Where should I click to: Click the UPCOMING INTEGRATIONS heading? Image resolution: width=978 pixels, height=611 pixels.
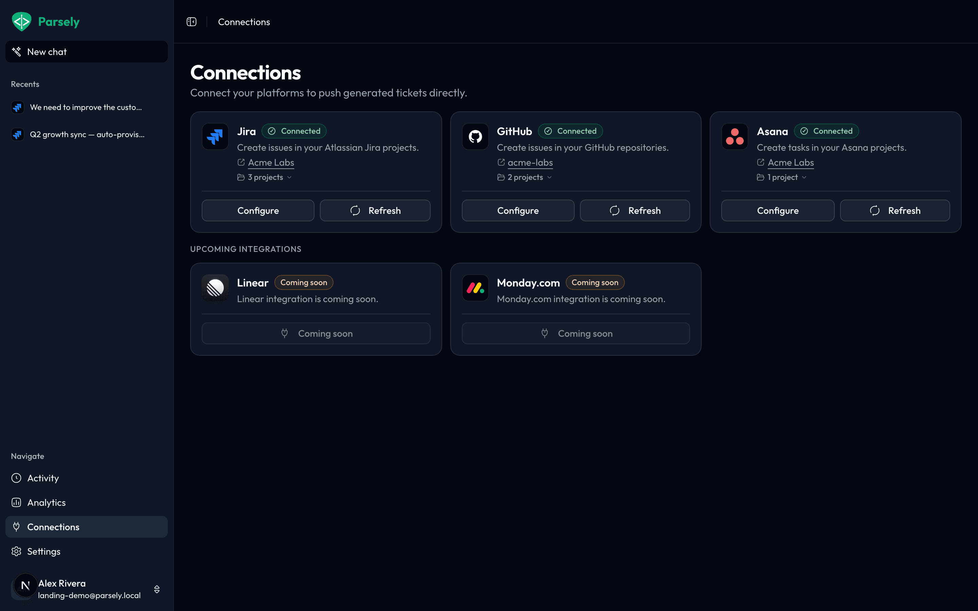[x=246, y=249]
